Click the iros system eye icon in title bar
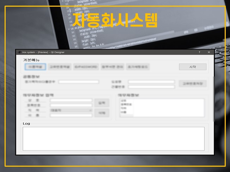 tap(19, 52)
